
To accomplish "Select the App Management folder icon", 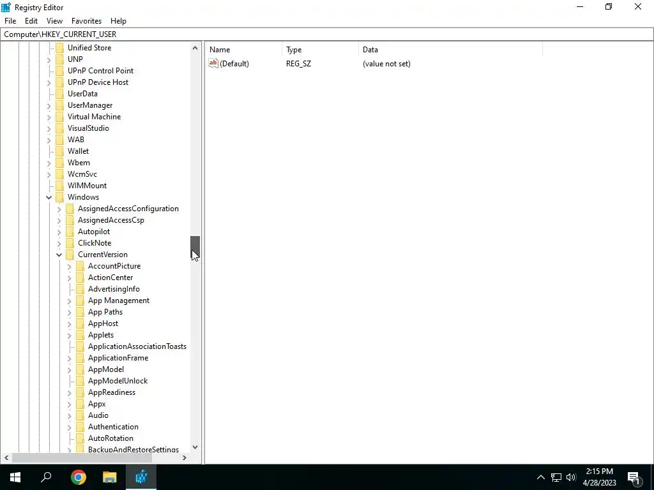I will click(80, 301).
